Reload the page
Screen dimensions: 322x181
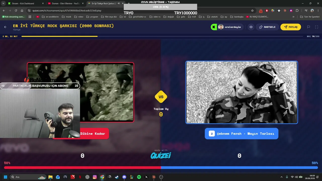click(16, 11)
